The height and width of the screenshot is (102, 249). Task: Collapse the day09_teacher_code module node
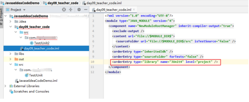pyautogui.click(x=10, y=27)
